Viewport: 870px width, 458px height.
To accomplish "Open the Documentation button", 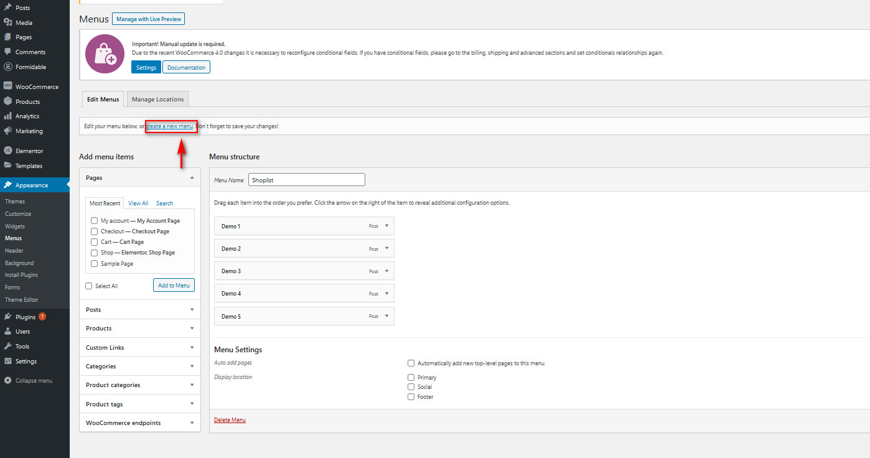I will click(x=186, y=67).
